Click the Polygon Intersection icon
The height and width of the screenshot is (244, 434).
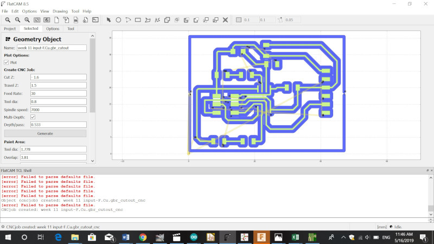point(177,20)
